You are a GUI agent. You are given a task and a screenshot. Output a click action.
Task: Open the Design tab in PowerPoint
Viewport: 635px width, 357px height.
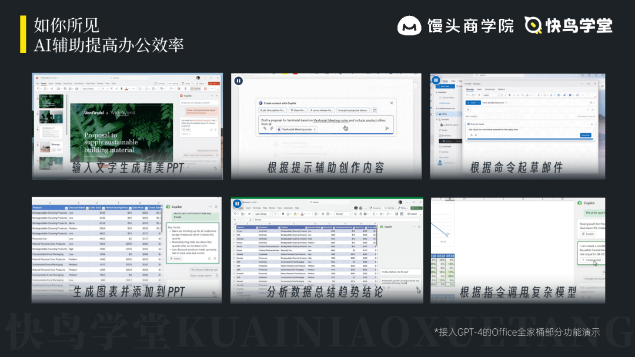click(x=58, y=84)
